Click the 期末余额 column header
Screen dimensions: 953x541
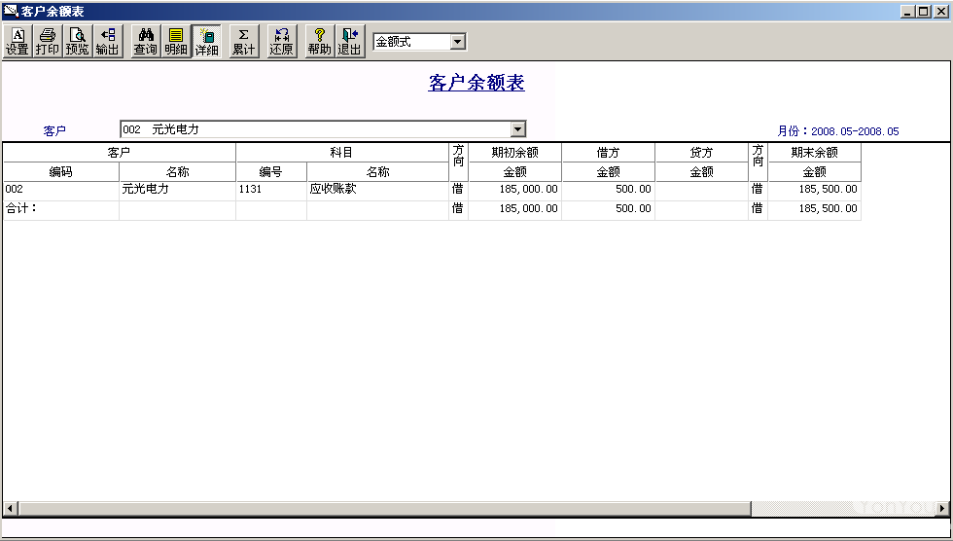point(815,153)
